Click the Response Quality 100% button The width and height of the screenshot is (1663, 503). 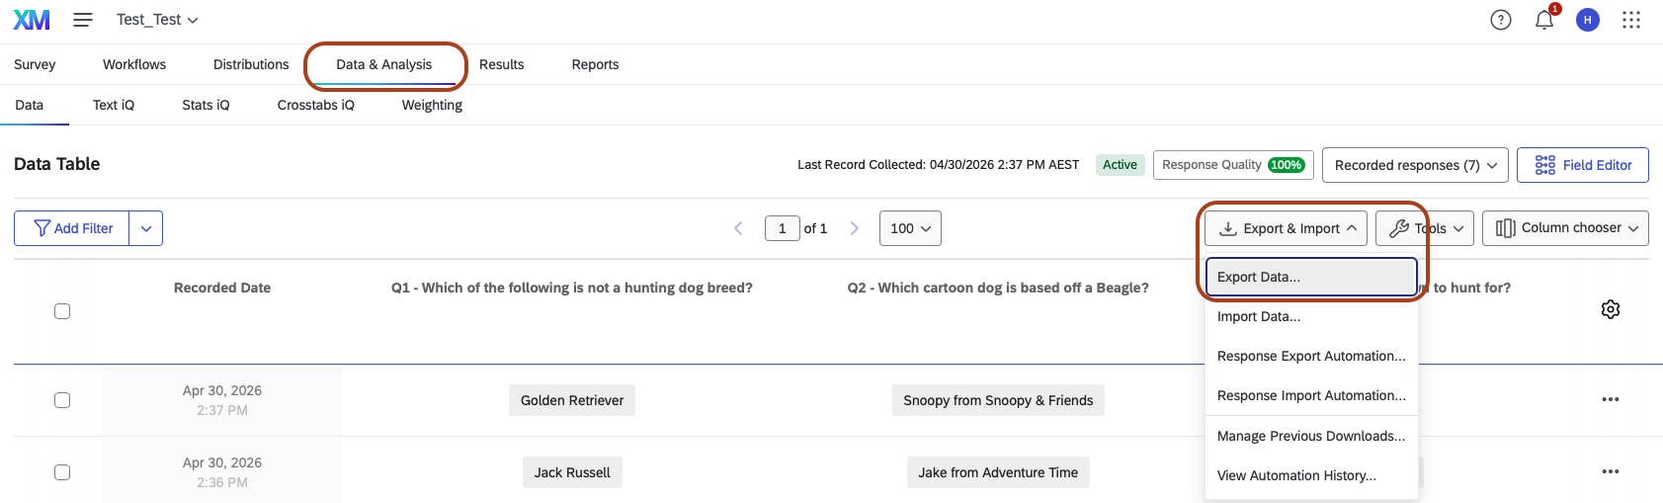(1232, 165)
